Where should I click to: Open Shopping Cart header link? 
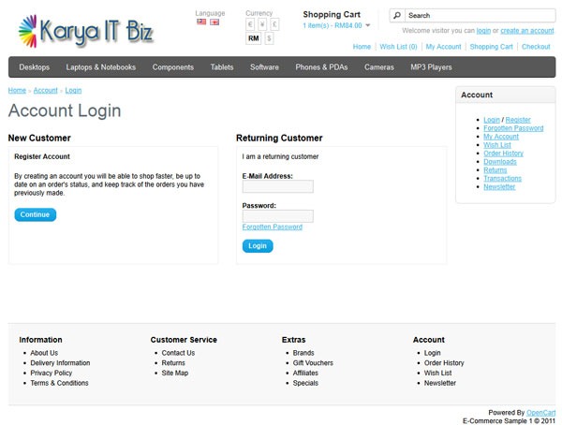pos(491,47)
